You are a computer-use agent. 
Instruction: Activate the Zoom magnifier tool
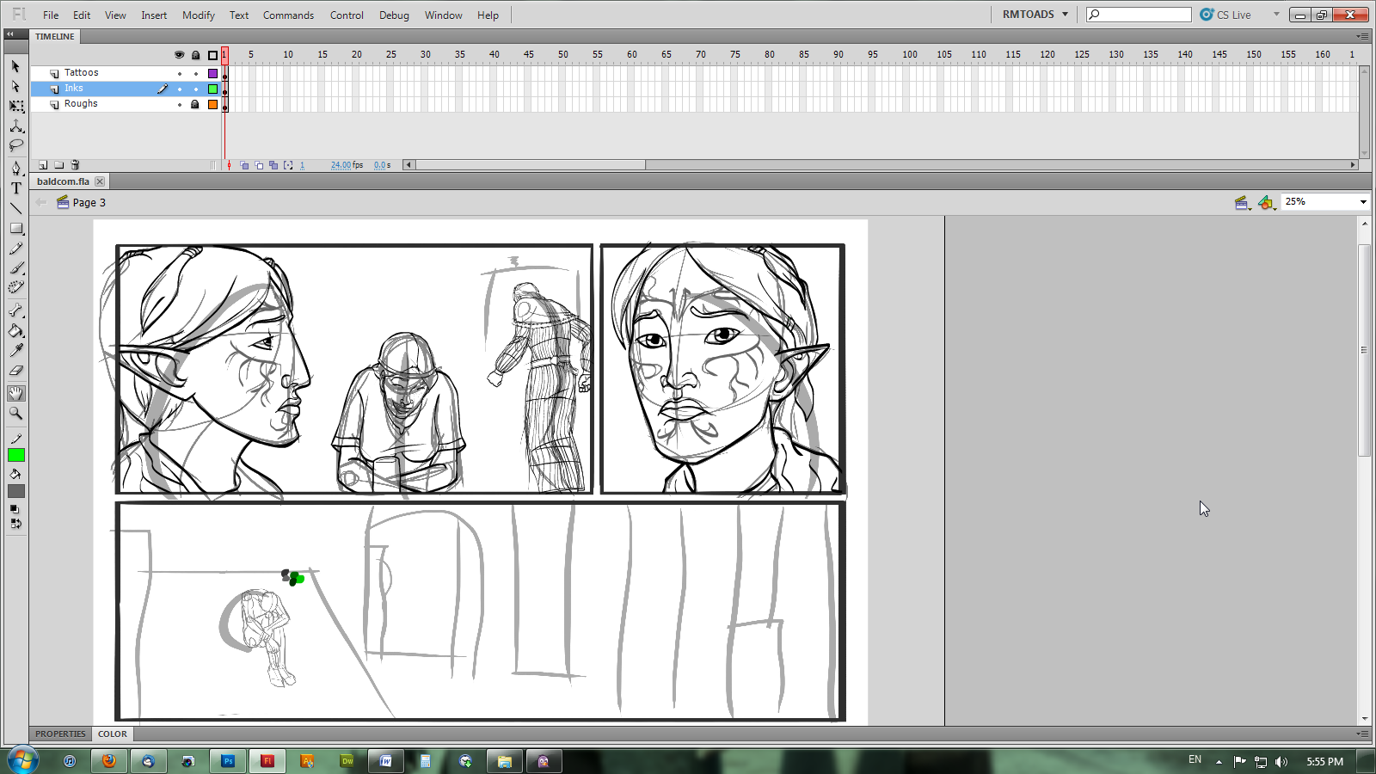pyautogui.click(x=15, y=414)
